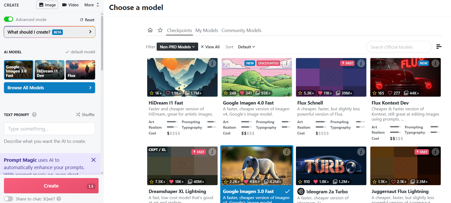This screenshot has height=203, width=451.
Task: Star the Flux Kontext Dev model
Action: pos(375,93)
